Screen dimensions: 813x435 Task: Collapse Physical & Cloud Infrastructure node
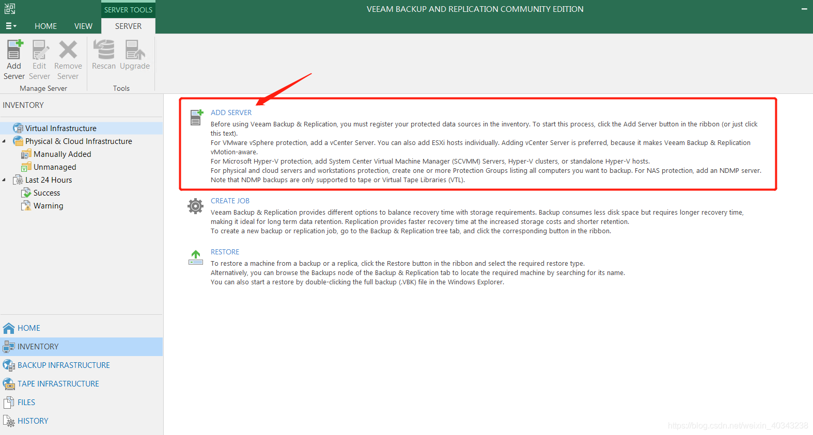5,141
